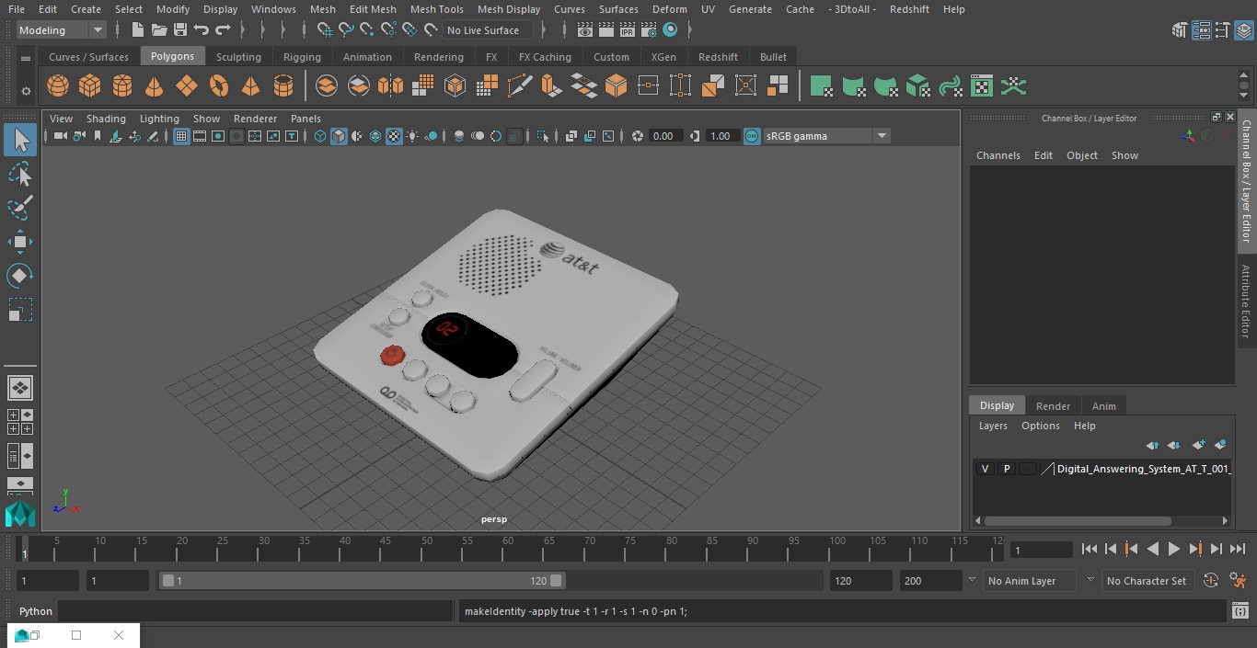
Task: Toggle auto keyframe button
Action: [1211, 581]
